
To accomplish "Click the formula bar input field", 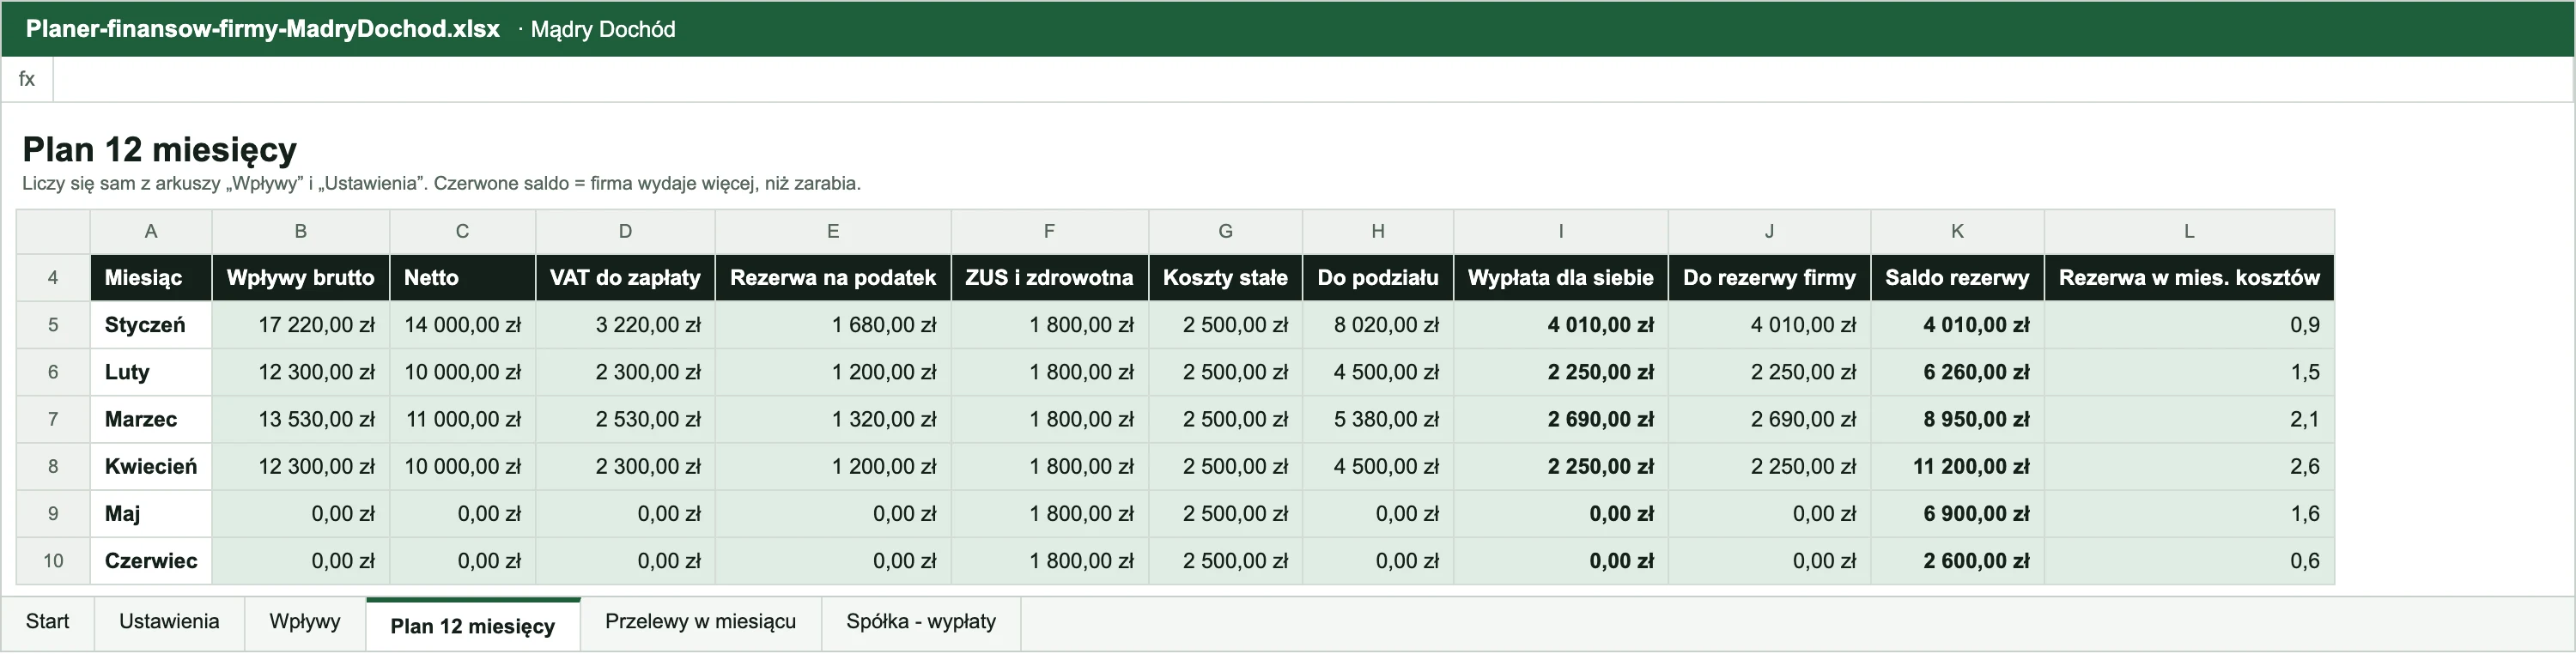I will tap(1313, 79).
